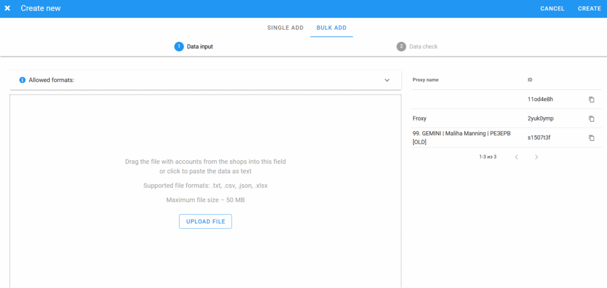Viewport: 607px width, 288px height.
Task: Expand the Allowed formats chevron
Action: [x=386, y=80]
